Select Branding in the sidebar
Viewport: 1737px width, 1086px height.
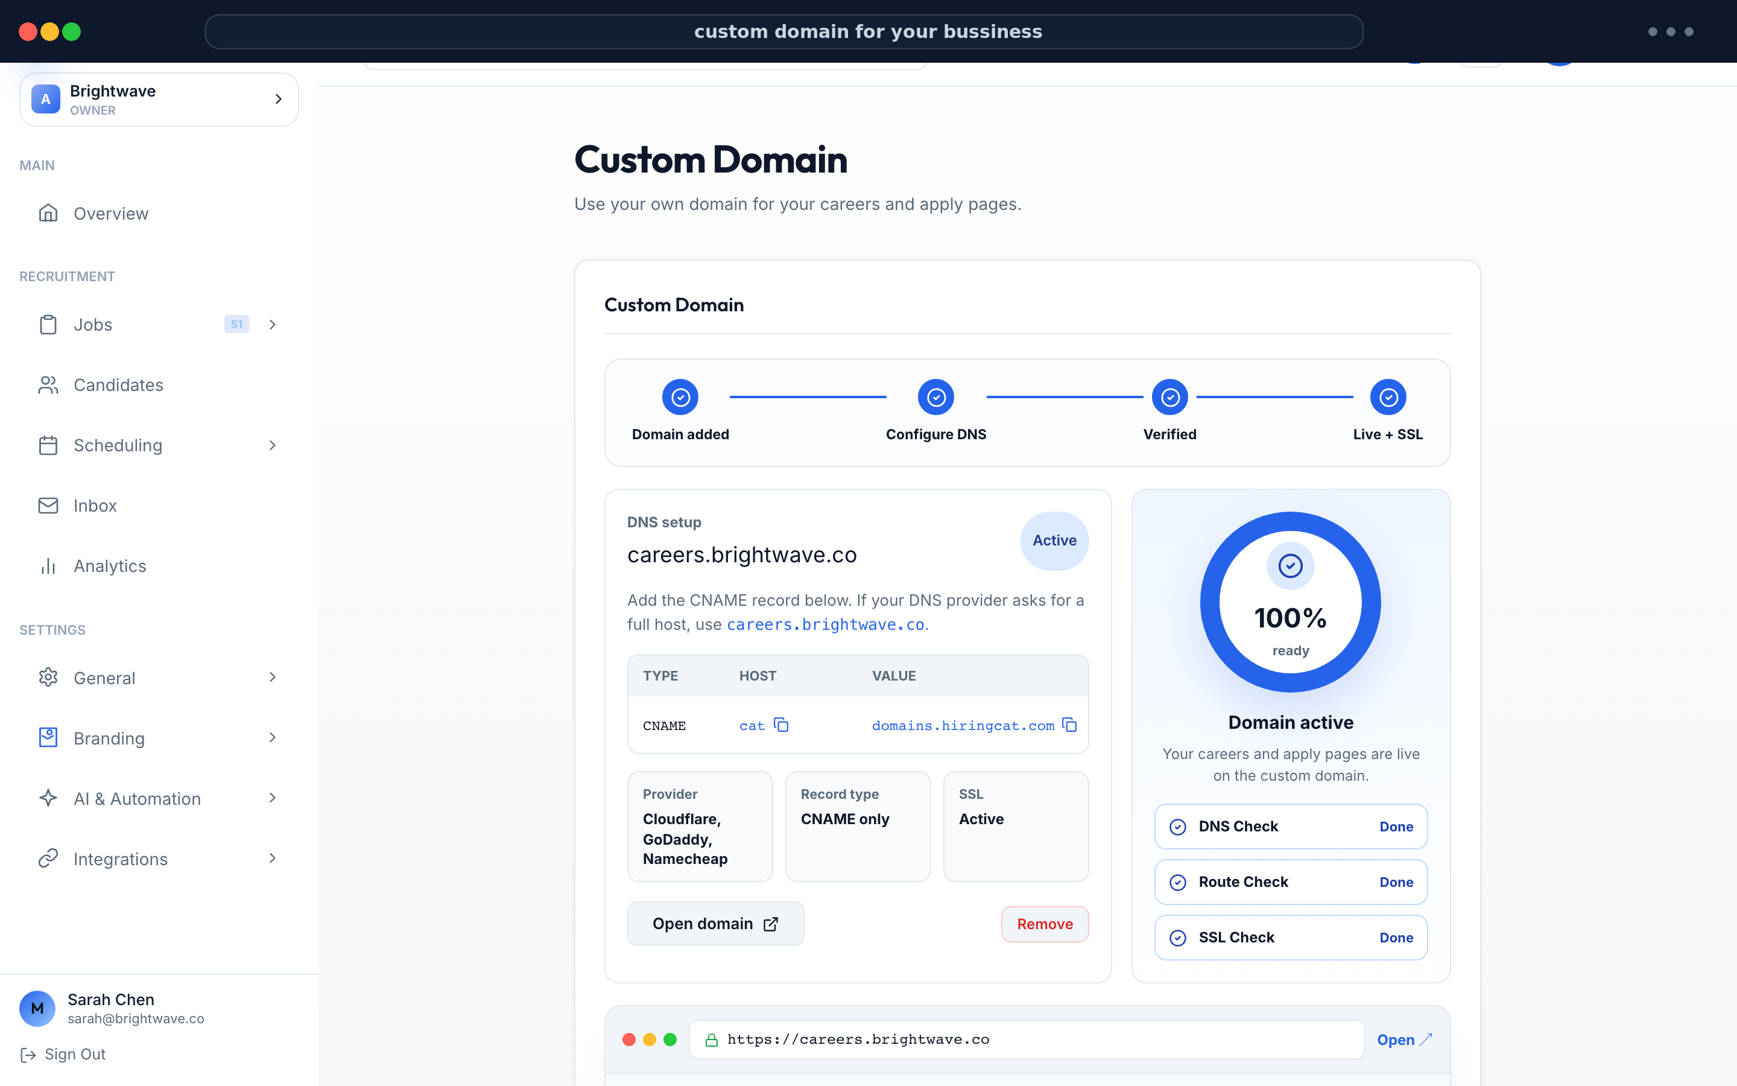pos(159,738)
